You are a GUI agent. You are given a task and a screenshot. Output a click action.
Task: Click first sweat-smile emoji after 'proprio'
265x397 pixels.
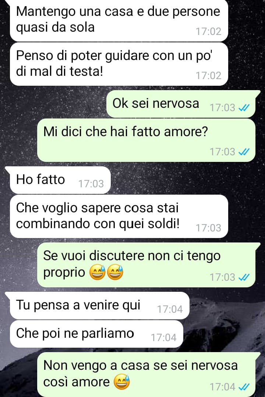97,272
